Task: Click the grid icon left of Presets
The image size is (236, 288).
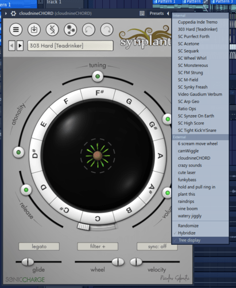Action: (x=142, y=13)
